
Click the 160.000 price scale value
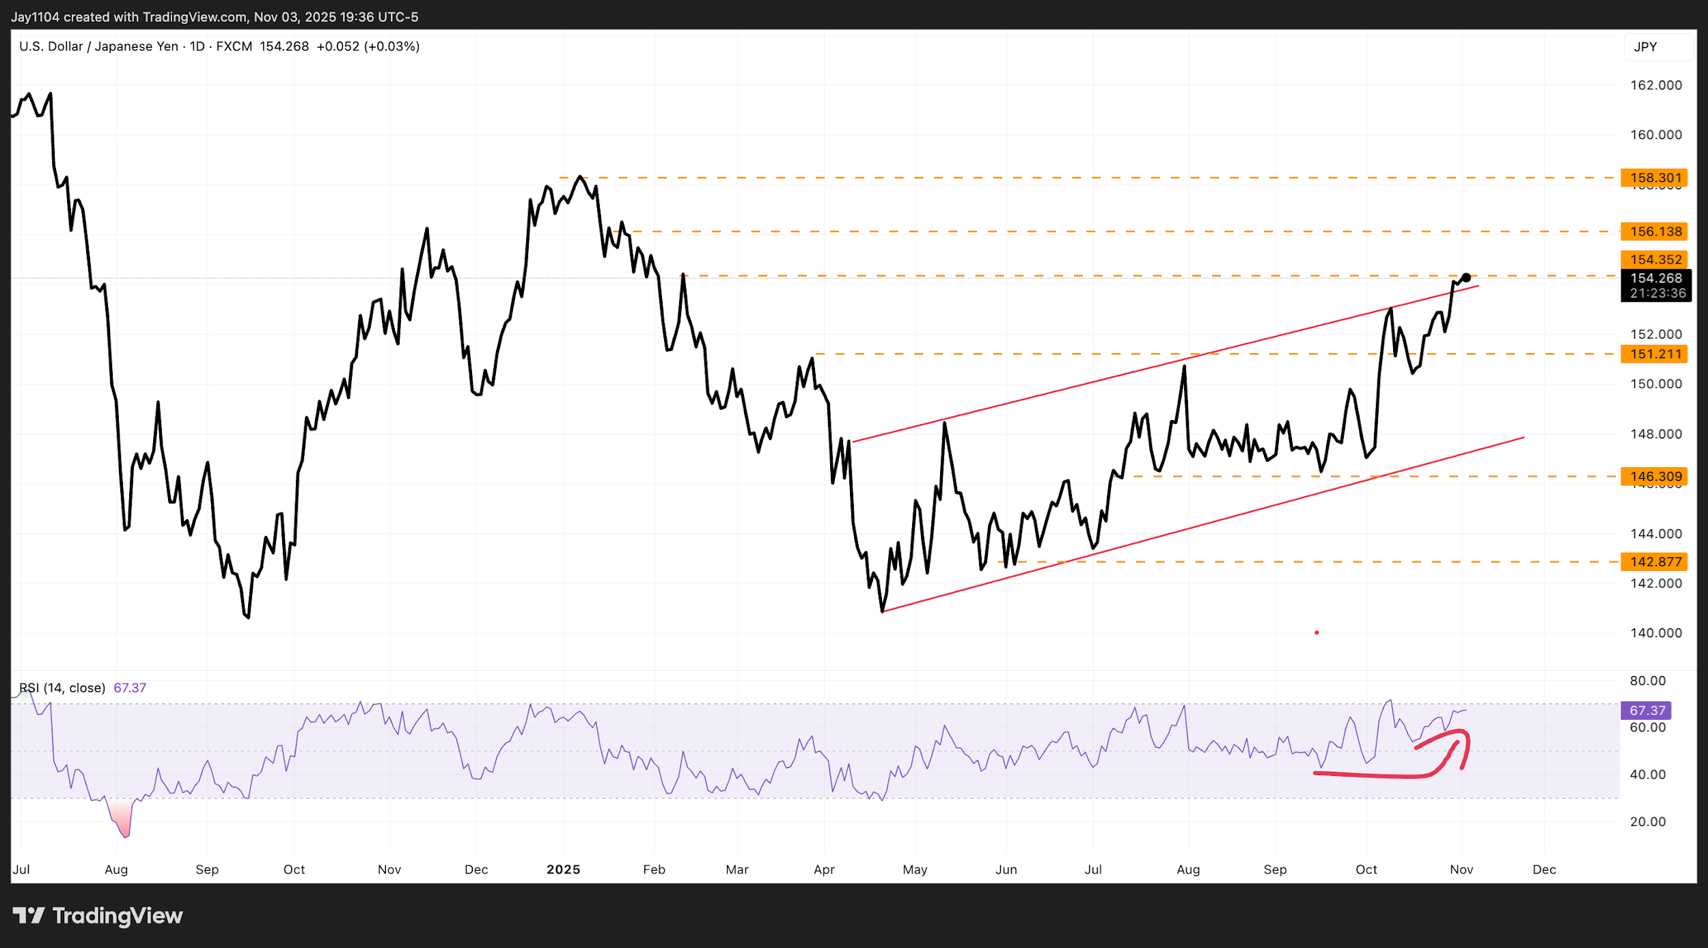coord(1655,135)
